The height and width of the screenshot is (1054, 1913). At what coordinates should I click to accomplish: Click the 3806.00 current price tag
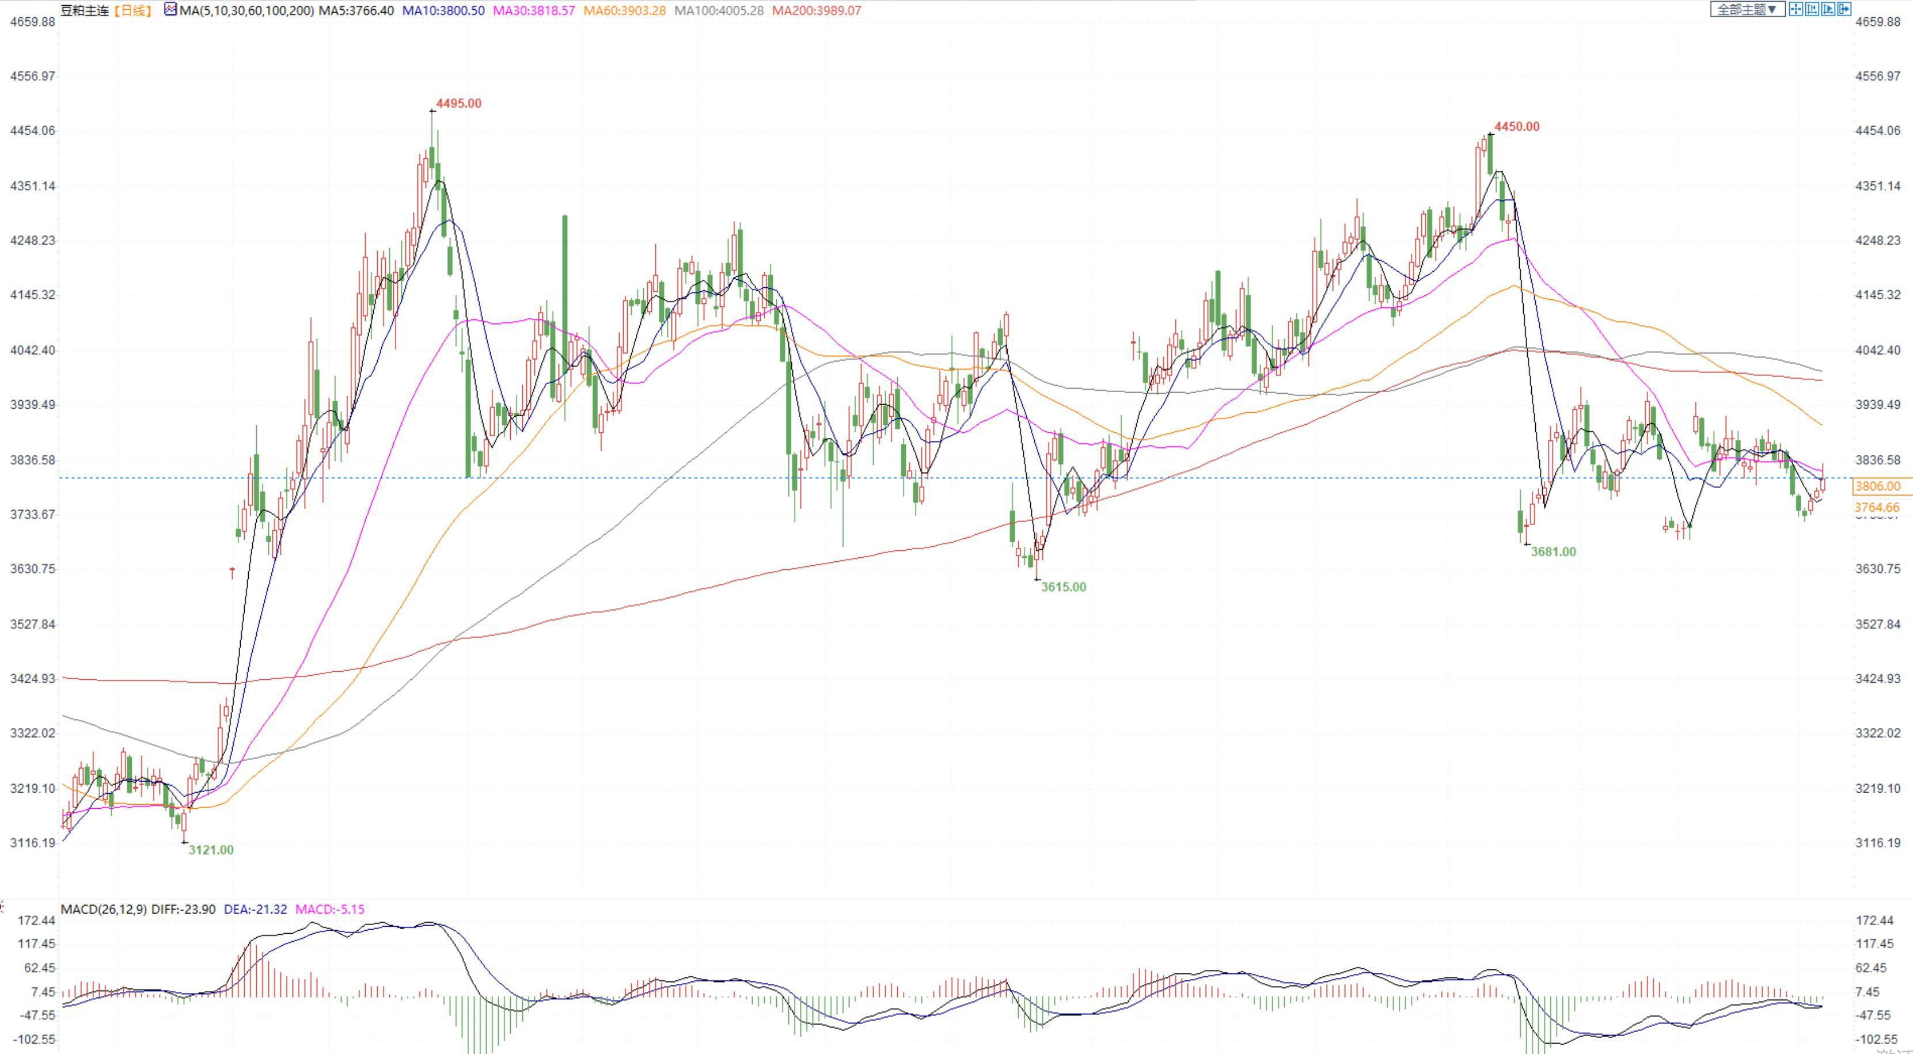[1877, 487]
